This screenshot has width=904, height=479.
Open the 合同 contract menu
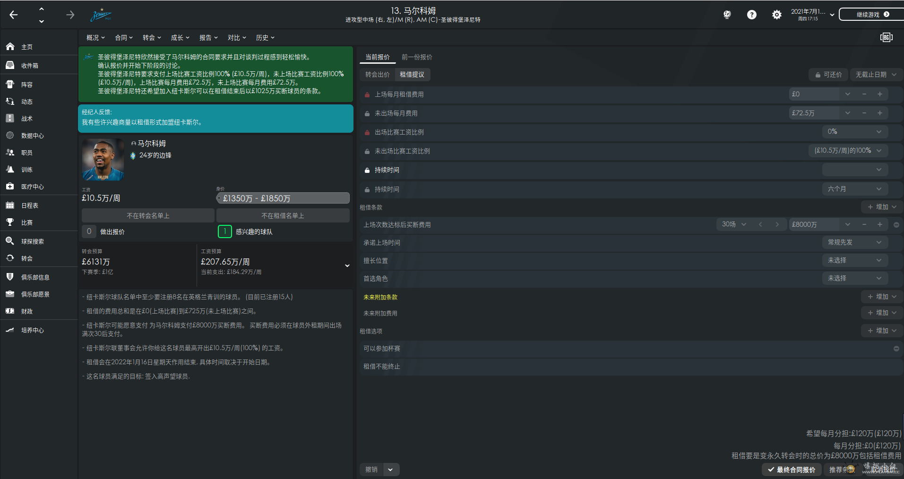click(124, 38)
